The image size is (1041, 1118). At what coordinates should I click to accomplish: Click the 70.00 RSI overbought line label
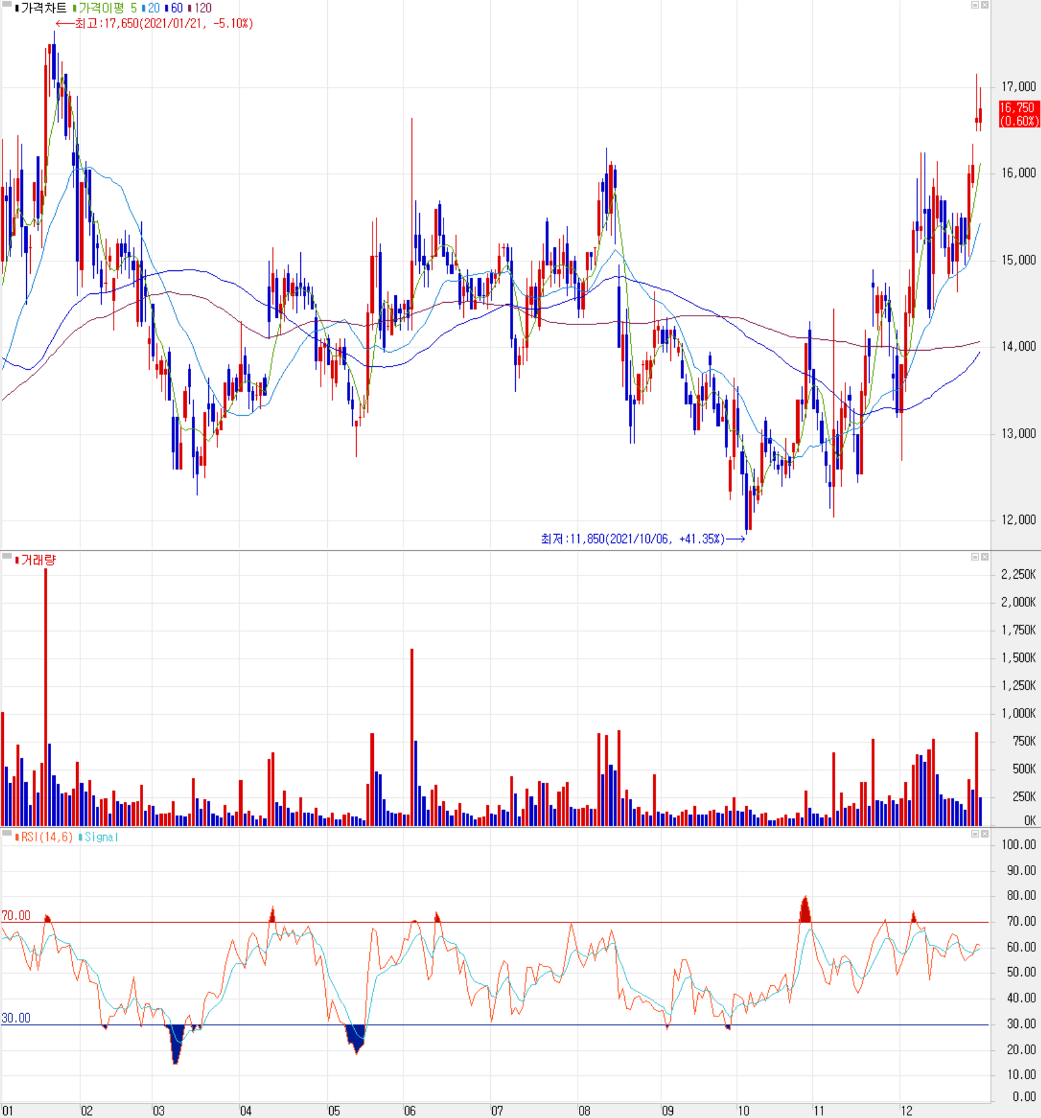click(16, 915)
